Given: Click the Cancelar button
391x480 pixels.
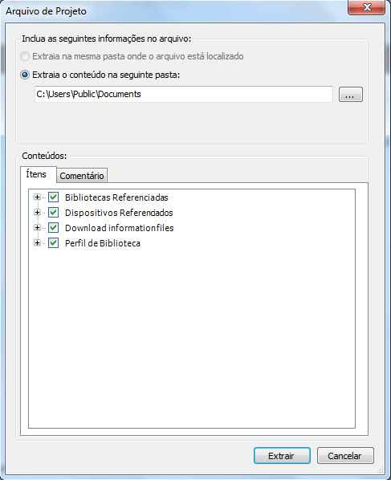Looking at the screenshot, I should tap(345, 456).
